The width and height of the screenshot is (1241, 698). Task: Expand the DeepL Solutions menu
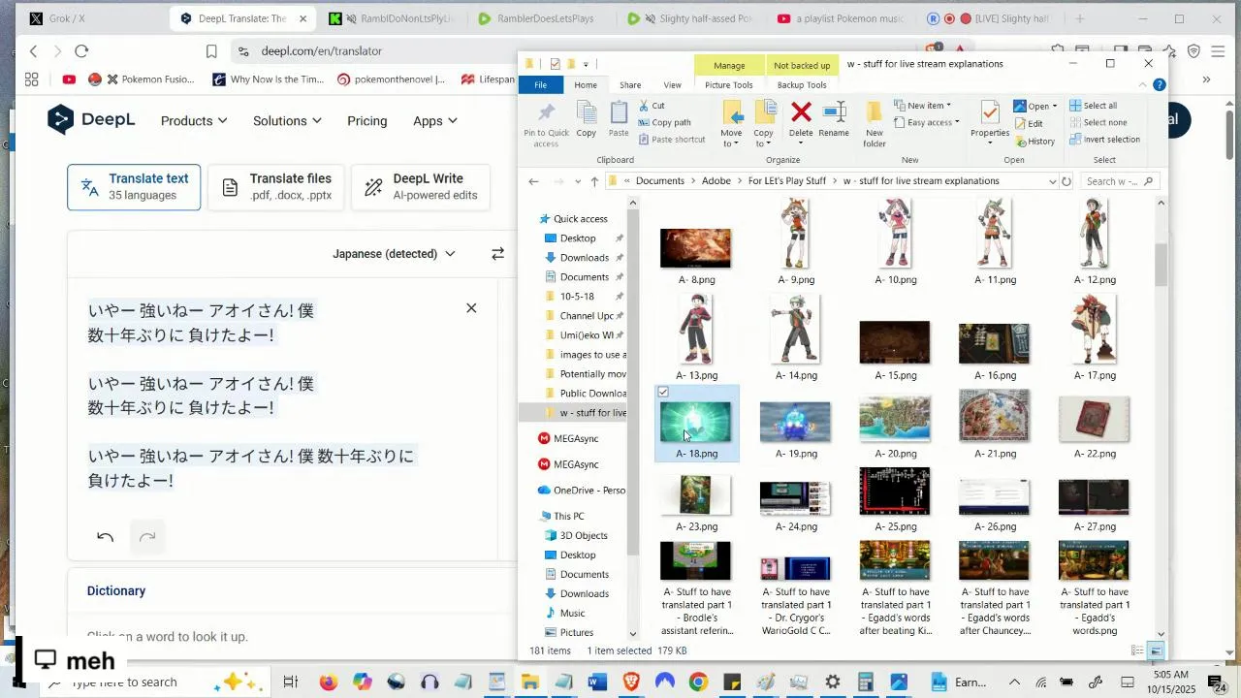(287, 121)
